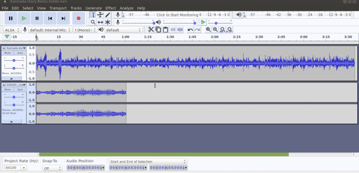Close the 434165 stereo track
Screen dimensions: 359x173
4,85
